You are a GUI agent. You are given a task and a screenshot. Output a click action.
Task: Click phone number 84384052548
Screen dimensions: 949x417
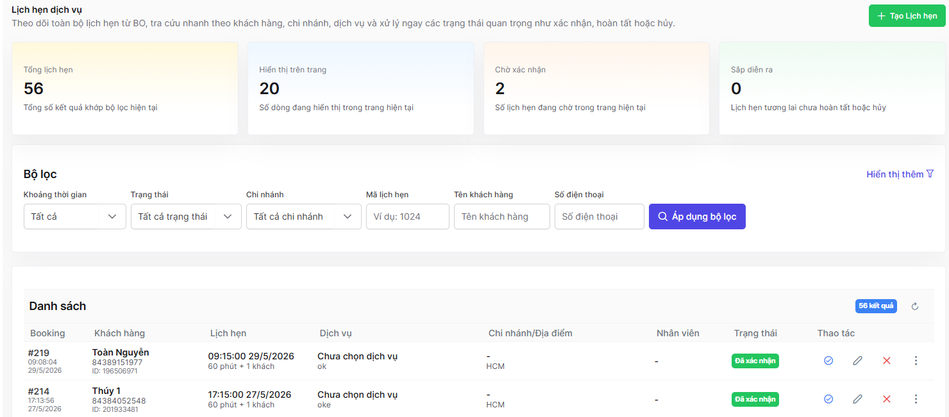pyautogui.click(x=119, y=401)
